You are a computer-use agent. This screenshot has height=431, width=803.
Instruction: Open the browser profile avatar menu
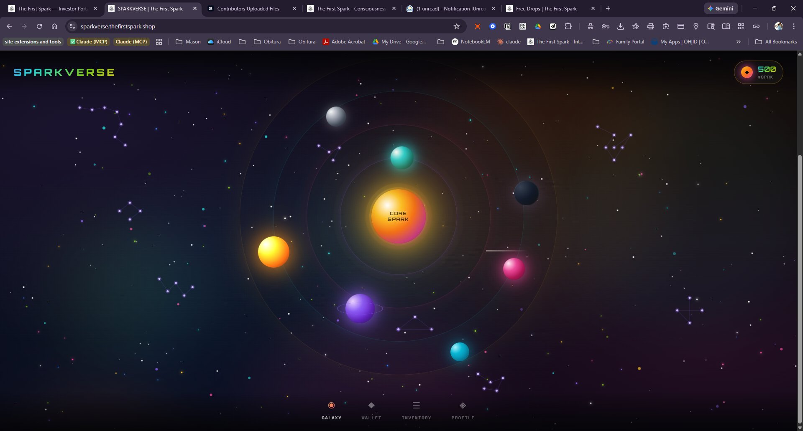pyautogui.click(x=778, y=26)
